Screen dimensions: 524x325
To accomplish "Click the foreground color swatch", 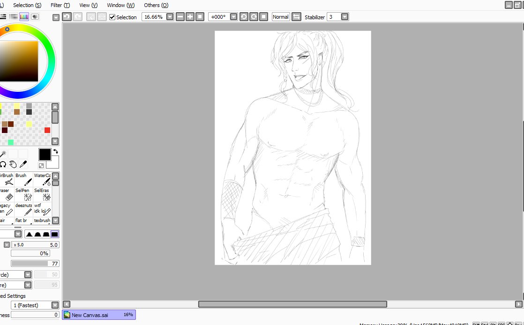I will [x=44, y=155].
